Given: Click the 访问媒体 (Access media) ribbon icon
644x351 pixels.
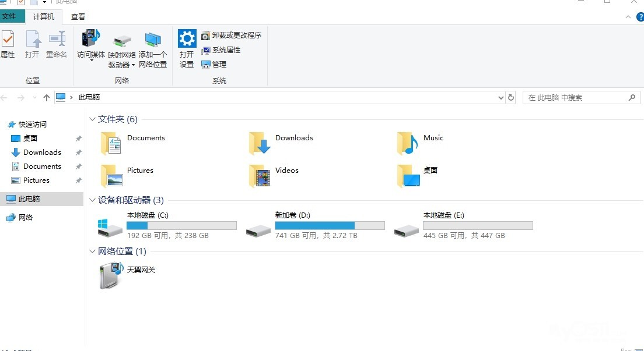Looking at the screenshot, I should point(90,40).
